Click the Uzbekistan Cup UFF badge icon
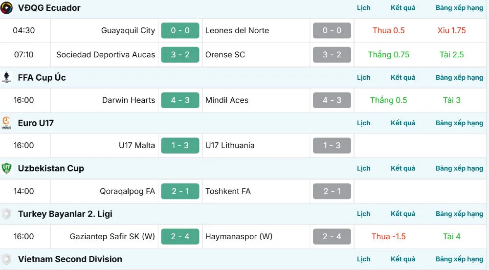Screen dimensions: 489x270 (x=7, y=168)
